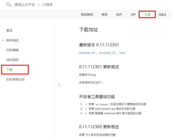Click the WeChat logo icon
Image resolution: width=172 pixels, height=137 pixels.
(x=9, y=5)
